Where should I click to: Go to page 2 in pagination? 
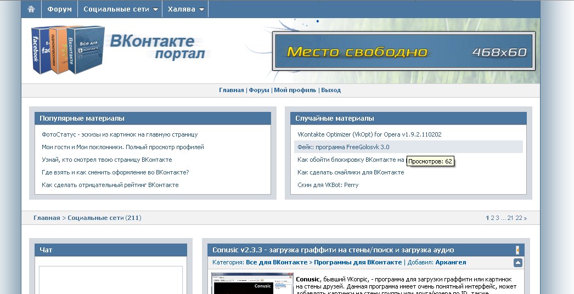[x=492, y=218]
